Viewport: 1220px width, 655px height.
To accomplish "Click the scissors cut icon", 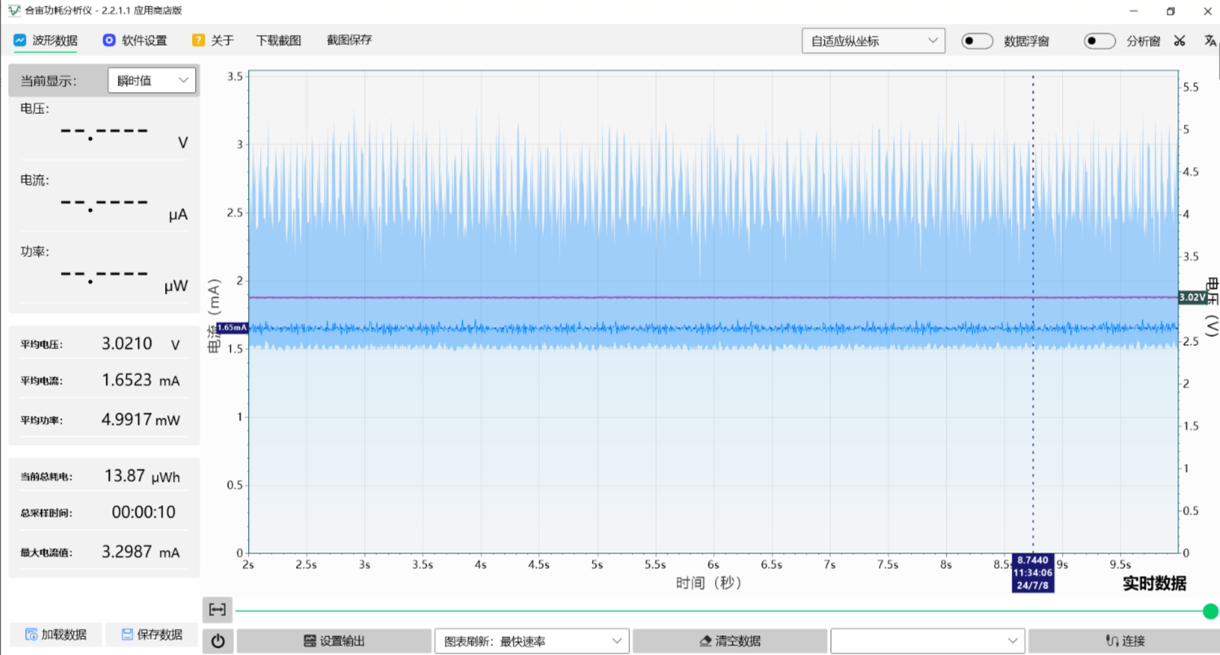I will point(1179,41).
